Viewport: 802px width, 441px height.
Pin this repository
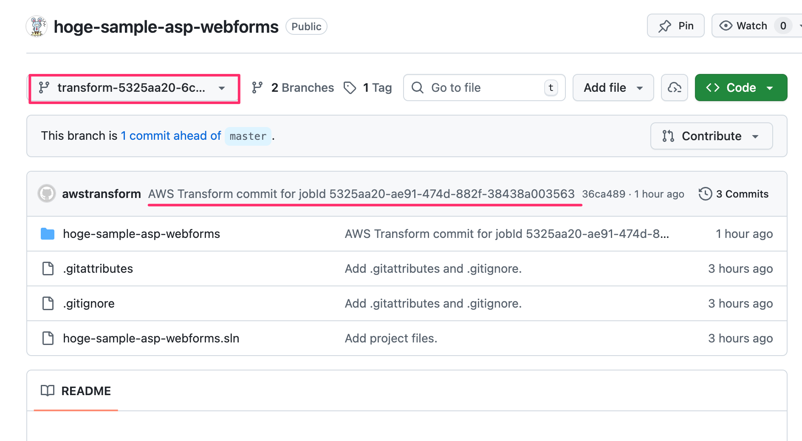pos(675,26)
